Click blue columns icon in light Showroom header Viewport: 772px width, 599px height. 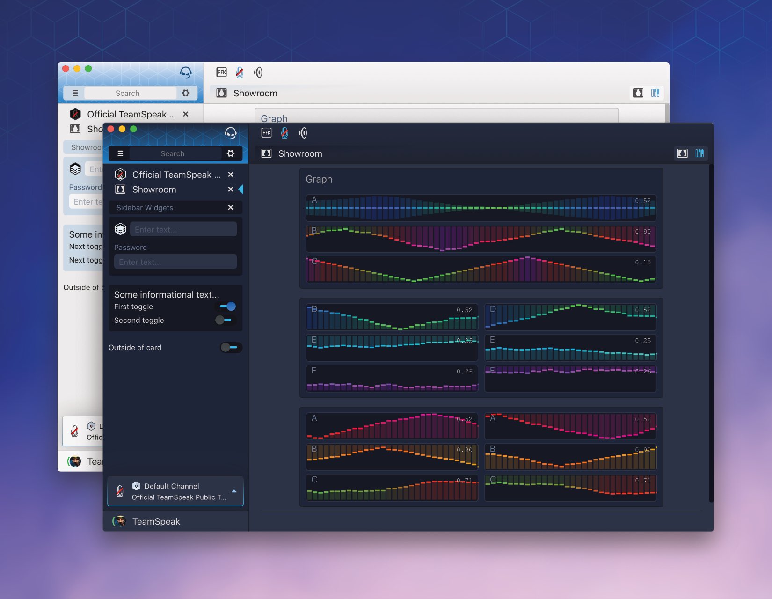tap(655, 93)
